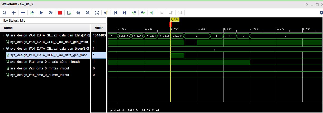The image size is (323, 113).
Task: Click the tlast value 1 cell
Action: [99, 55]
